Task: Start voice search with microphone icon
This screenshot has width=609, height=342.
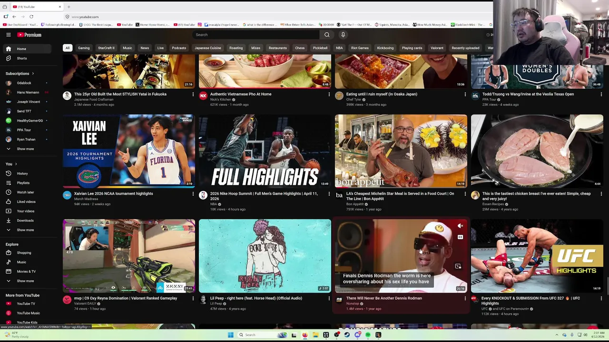Action: tap(343, 35)
